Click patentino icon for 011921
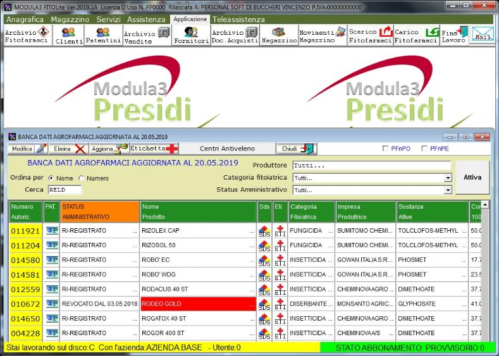The height and width of the screenshot is (356, 499). tap(52, 231)
